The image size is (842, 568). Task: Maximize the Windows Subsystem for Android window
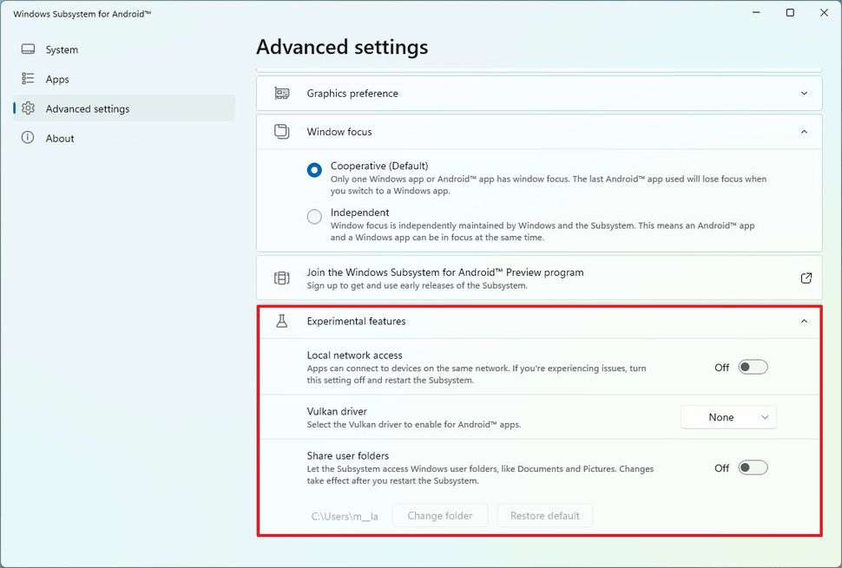(x=790, y=12)
